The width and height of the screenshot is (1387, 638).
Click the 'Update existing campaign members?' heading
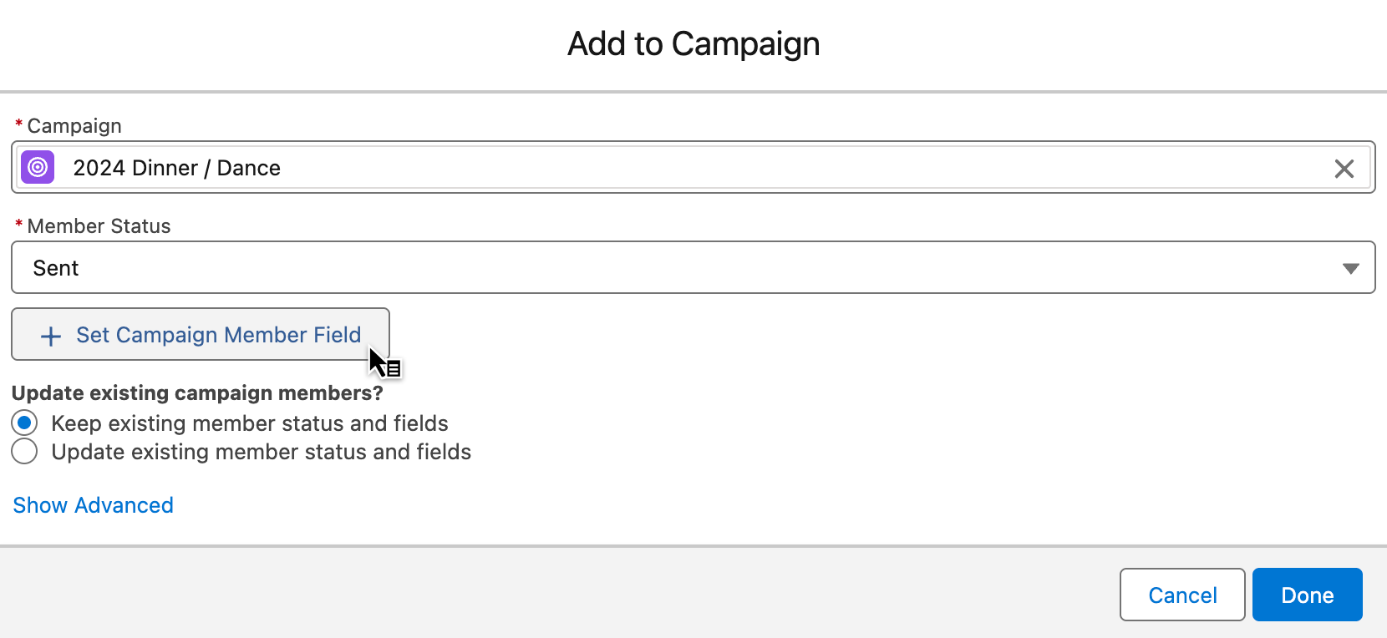(197, 393)
